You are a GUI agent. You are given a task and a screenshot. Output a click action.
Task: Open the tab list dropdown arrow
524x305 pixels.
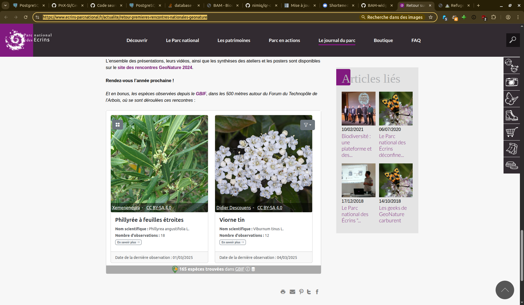click(x=5, y=5)
